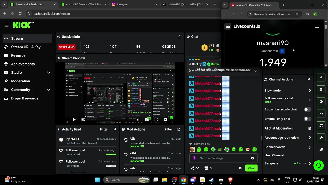Open Filter in Mod Actions
328x185 pixels.
point(168,129)
